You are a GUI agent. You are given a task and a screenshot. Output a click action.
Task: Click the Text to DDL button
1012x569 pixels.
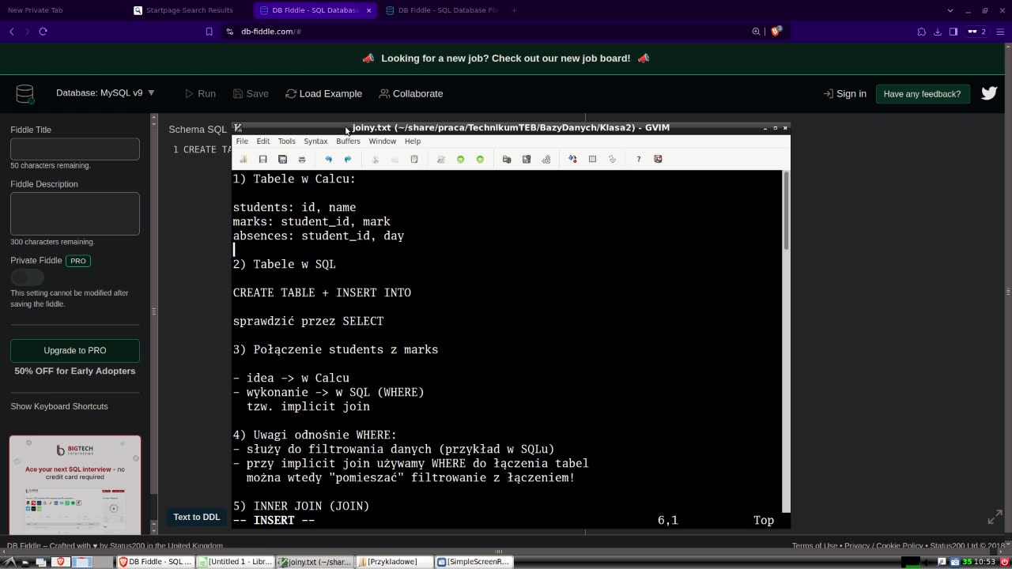(197, 518)
